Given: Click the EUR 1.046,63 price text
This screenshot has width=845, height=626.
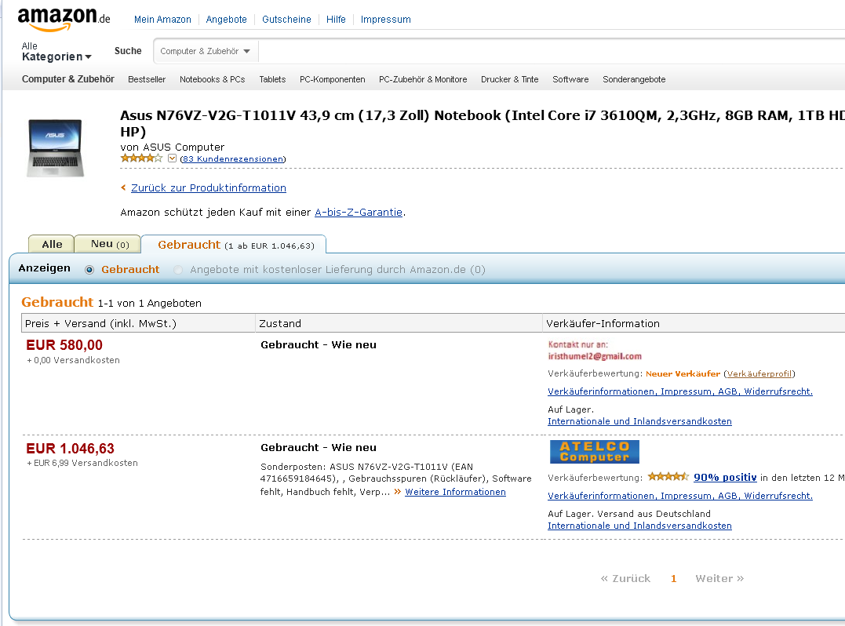Looking at the screenshot, I should click(x=70, y=448).
